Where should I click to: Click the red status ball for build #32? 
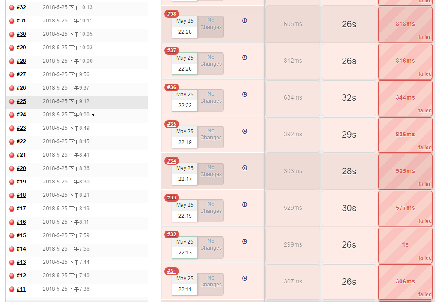[12, 7]
